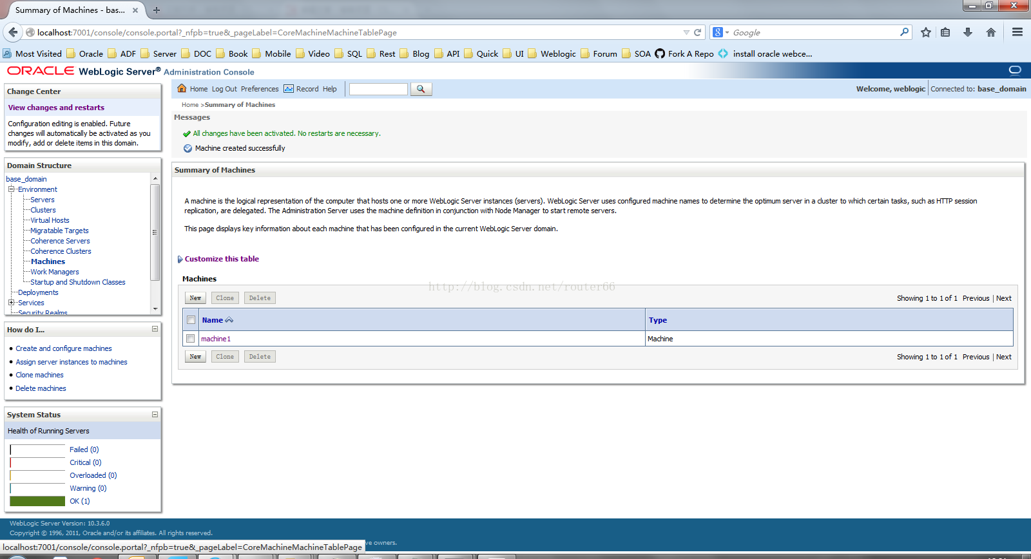
Task: Click Log Out in the console toolbar
Action: (x=224, y=89)
